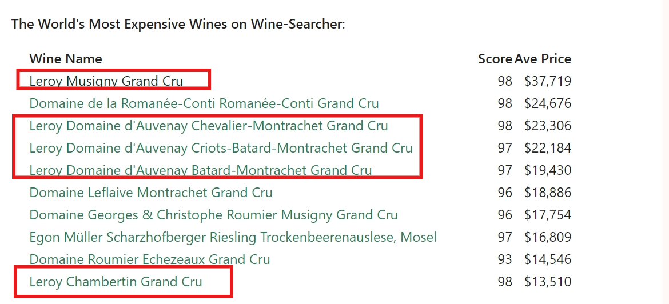Select Leroy Domaine d'Auvenay Criots-Batard-Montrachet wine
669x304 pixels.
(221, 148)
